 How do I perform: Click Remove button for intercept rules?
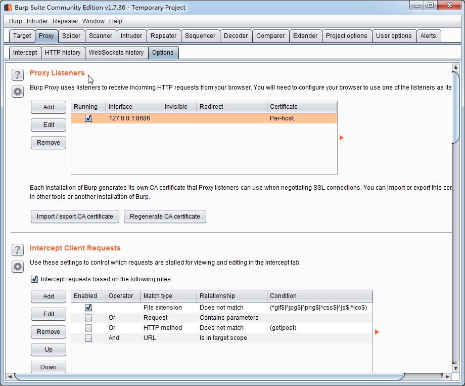pos(49,332)
